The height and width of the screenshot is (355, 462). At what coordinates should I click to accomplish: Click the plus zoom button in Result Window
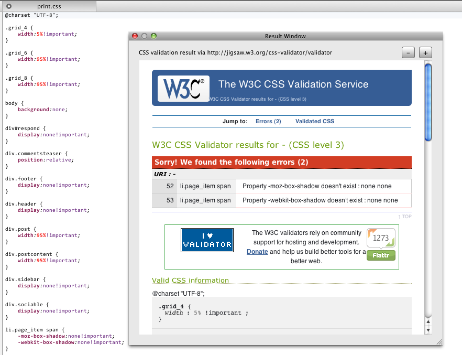click(x=425, y=53)
